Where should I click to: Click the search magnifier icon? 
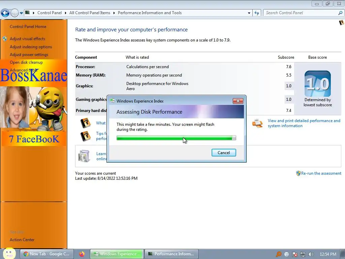(340, 13)
